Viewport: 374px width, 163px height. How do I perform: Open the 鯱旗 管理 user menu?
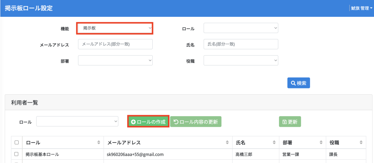click(x=361, y=8)
